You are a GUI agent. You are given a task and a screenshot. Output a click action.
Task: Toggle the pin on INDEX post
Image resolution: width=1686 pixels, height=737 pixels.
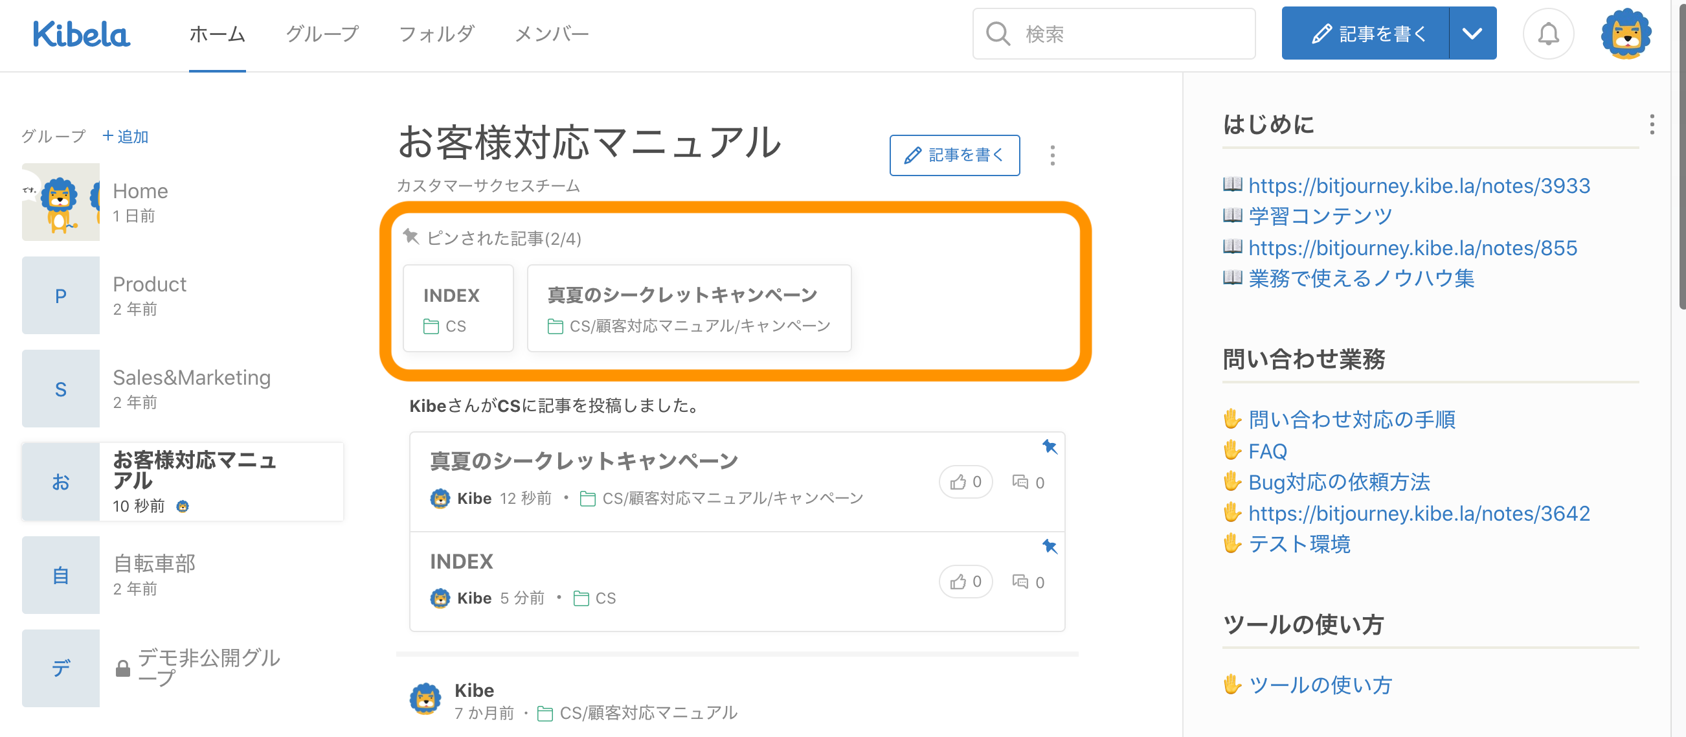click(x=1049, y=547)
